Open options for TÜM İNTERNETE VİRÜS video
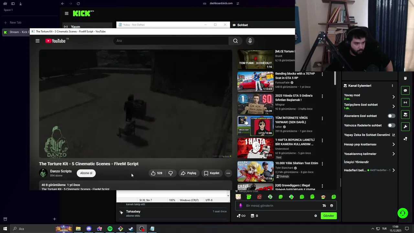Screen dimensions: 414x233 point(322,118)
